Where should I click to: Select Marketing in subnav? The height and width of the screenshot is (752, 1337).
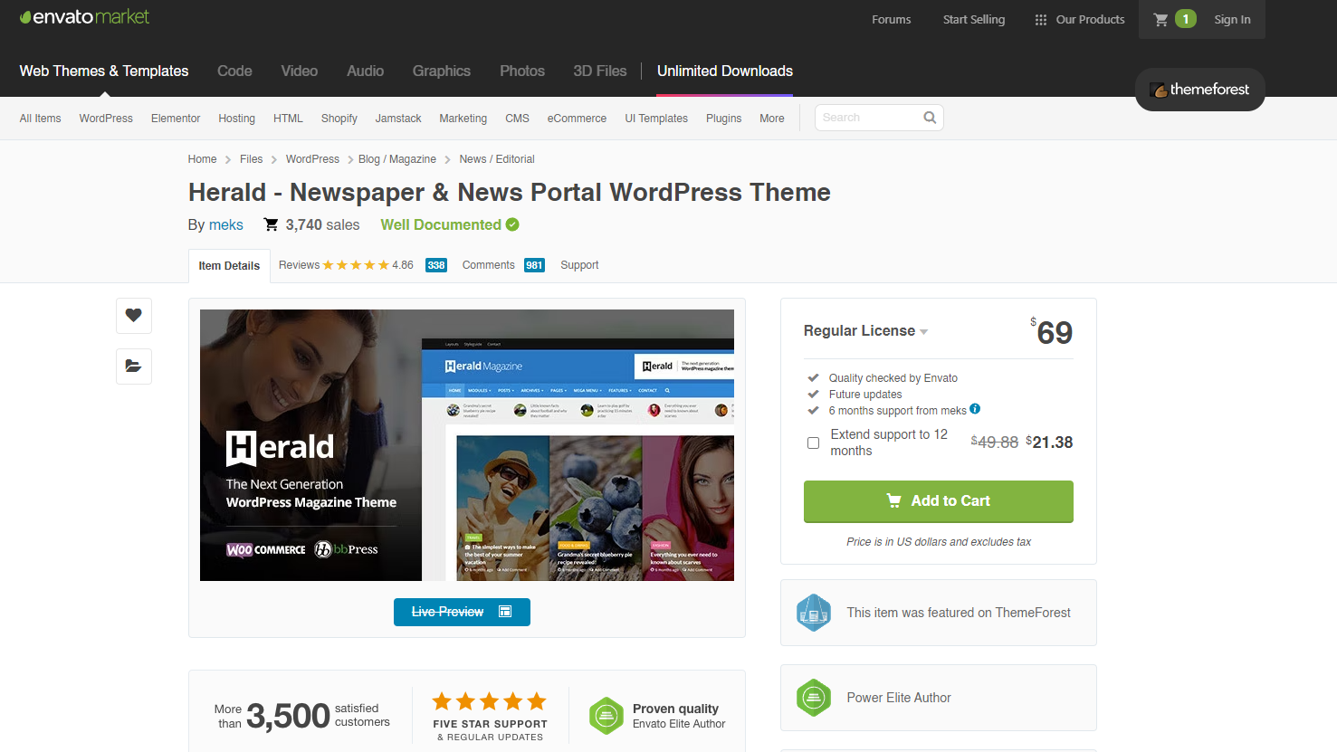pyautogui.click(x=463, y=119)
